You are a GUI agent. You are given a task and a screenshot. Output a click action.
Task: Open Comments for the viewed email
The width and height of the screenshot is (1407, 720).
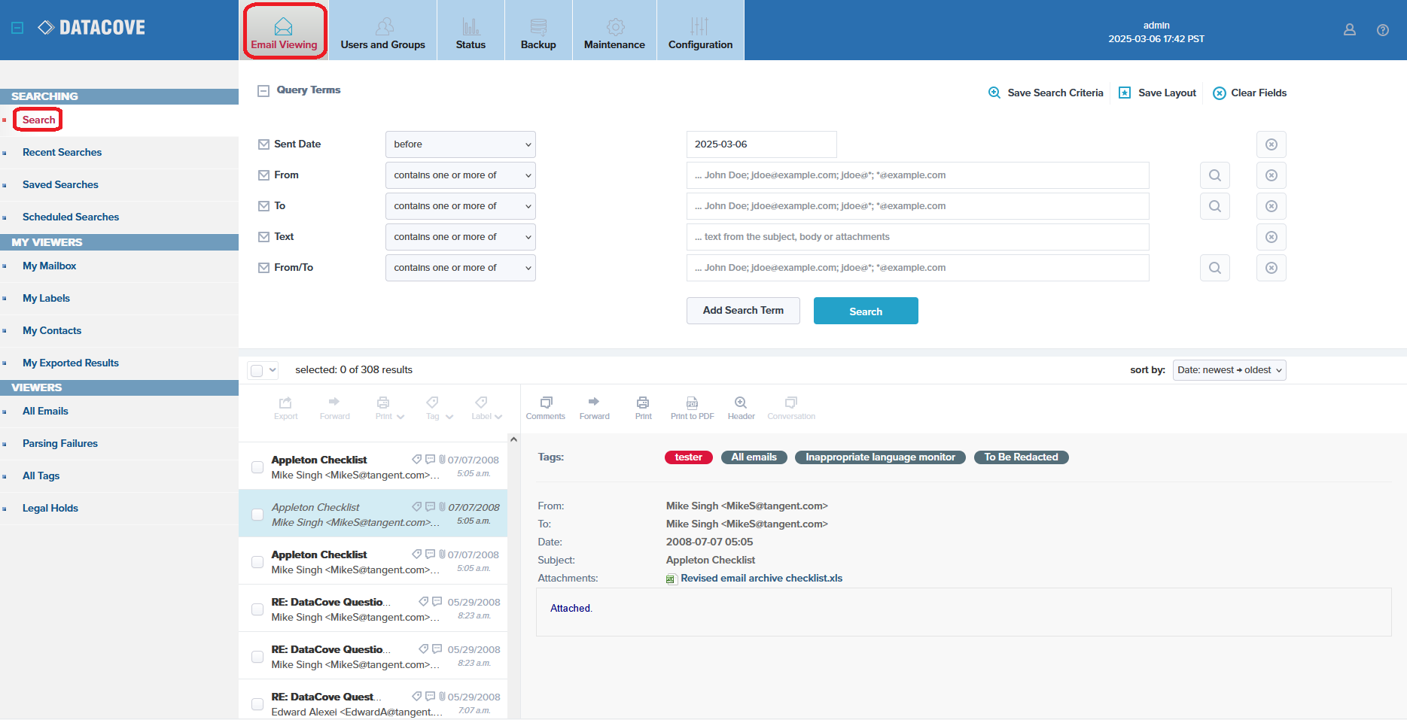546,408
